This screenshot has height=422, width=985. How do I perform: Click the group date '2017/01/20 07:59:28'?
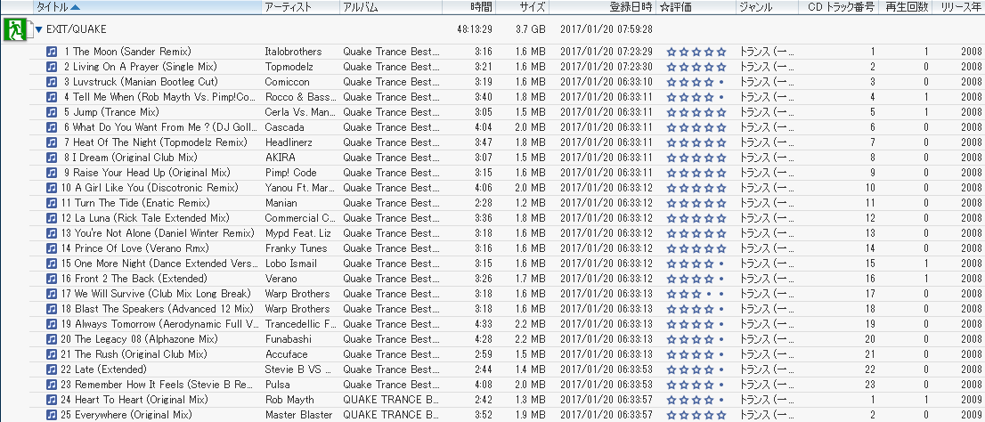coord(606,29)
